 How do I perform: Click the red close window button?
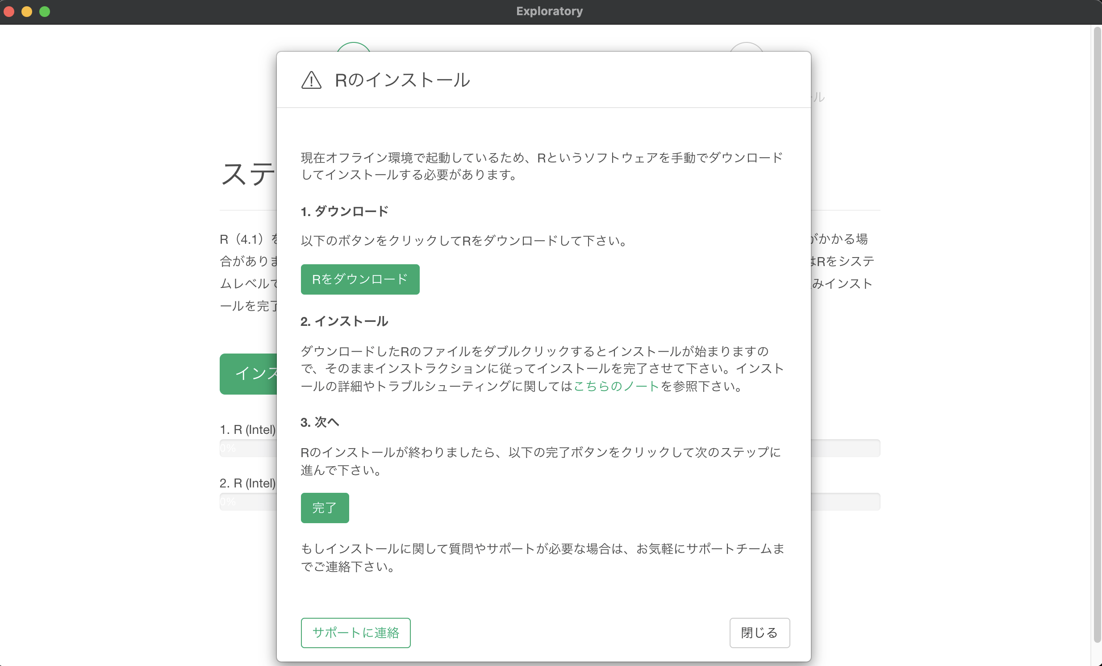click(9, 12)
